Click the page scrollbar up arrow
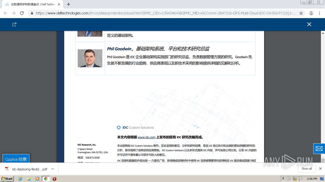 pos(323,33)
